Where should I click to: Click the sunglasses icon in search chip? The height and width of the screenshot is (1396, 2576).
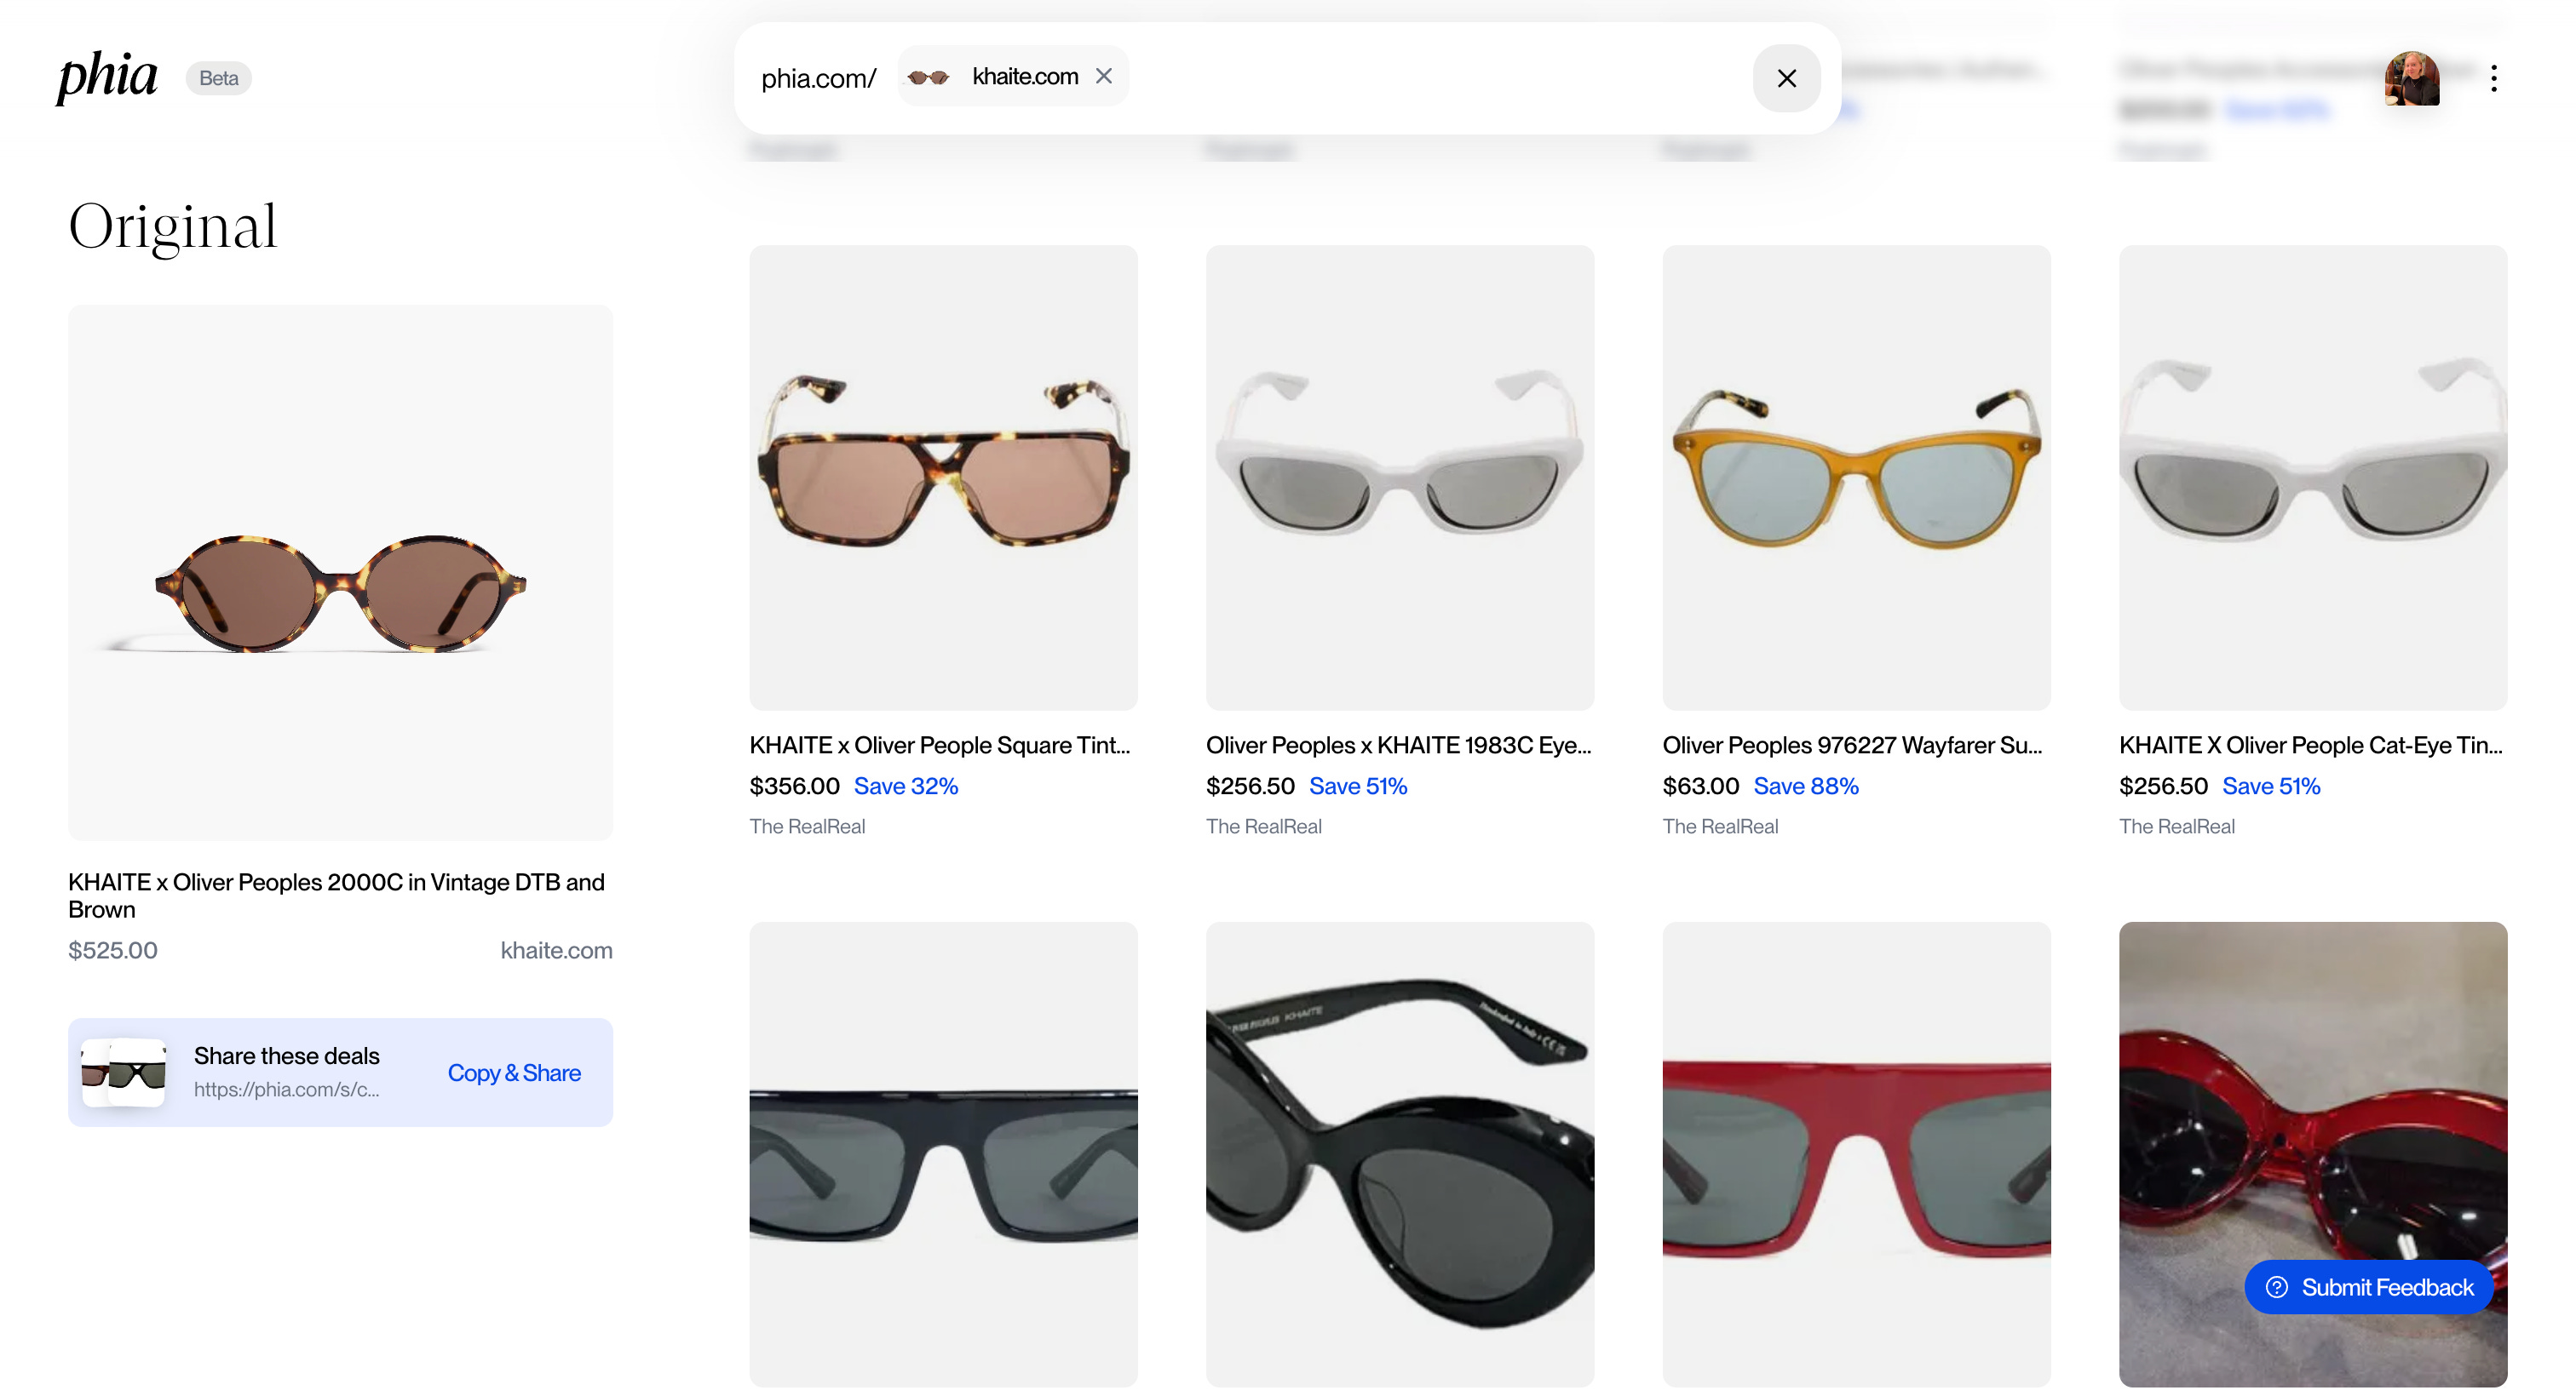click(x=928, y=77)
